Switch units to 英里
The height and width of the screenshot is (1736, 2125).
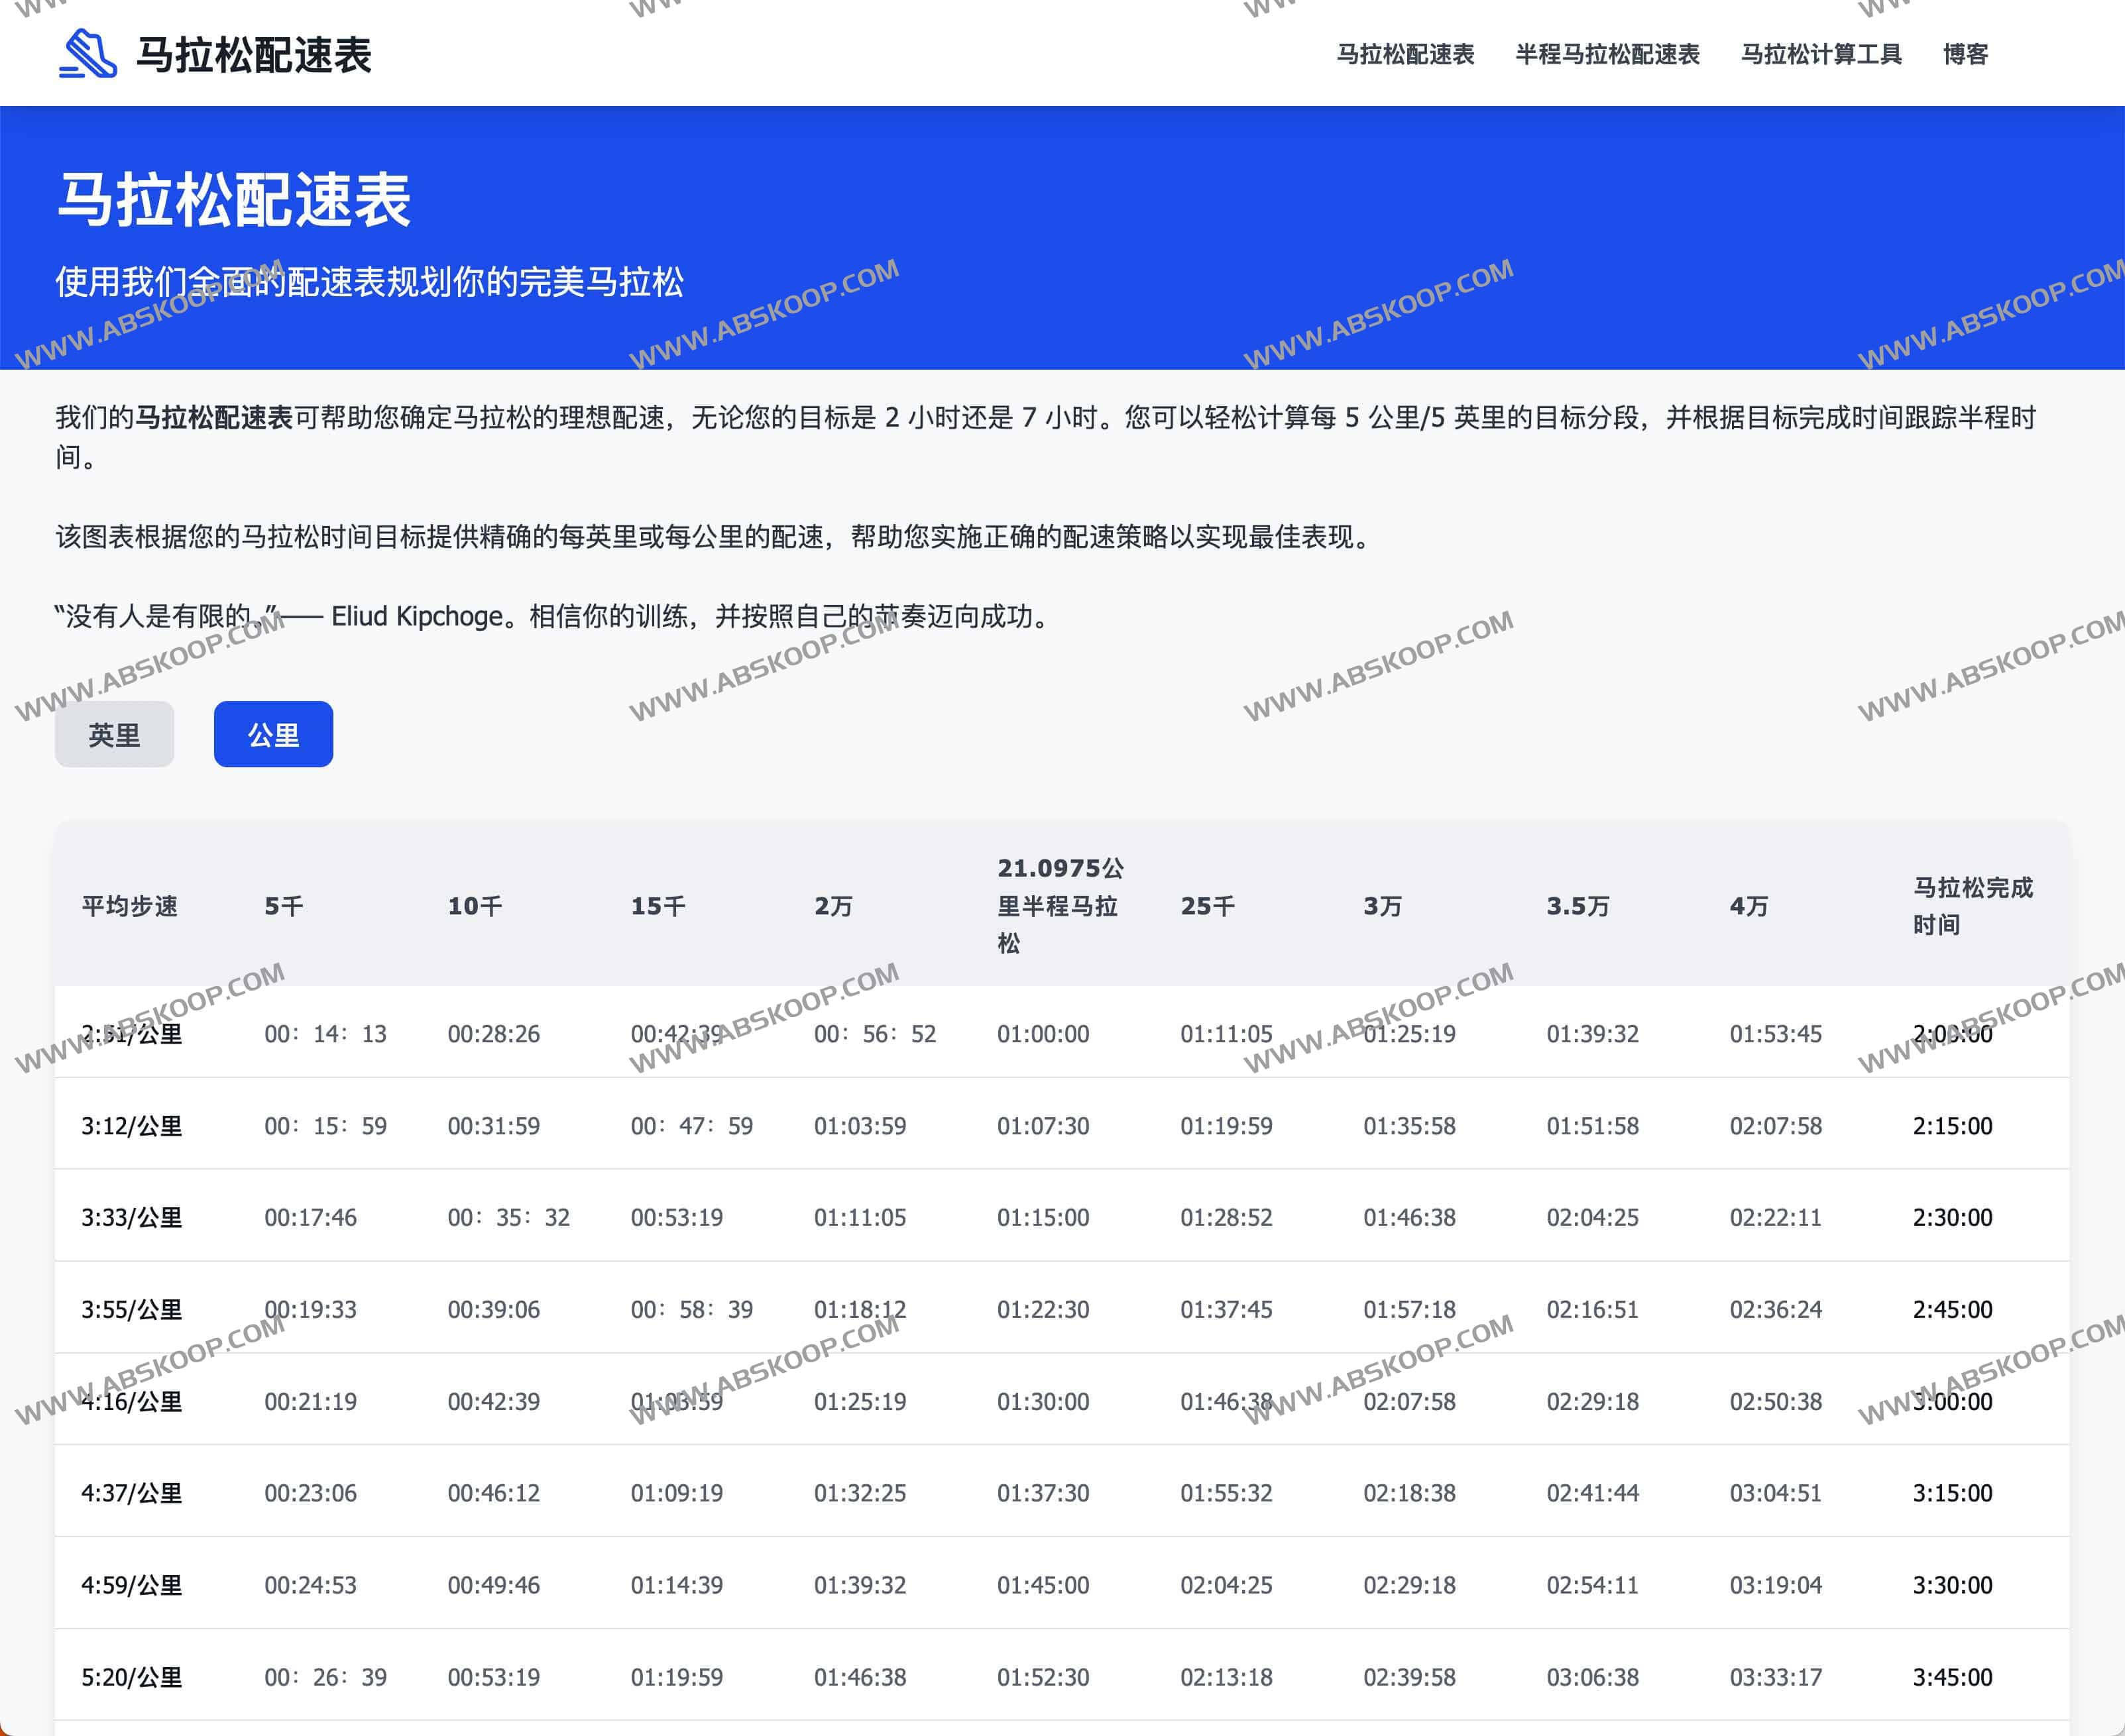click(114, 735)
